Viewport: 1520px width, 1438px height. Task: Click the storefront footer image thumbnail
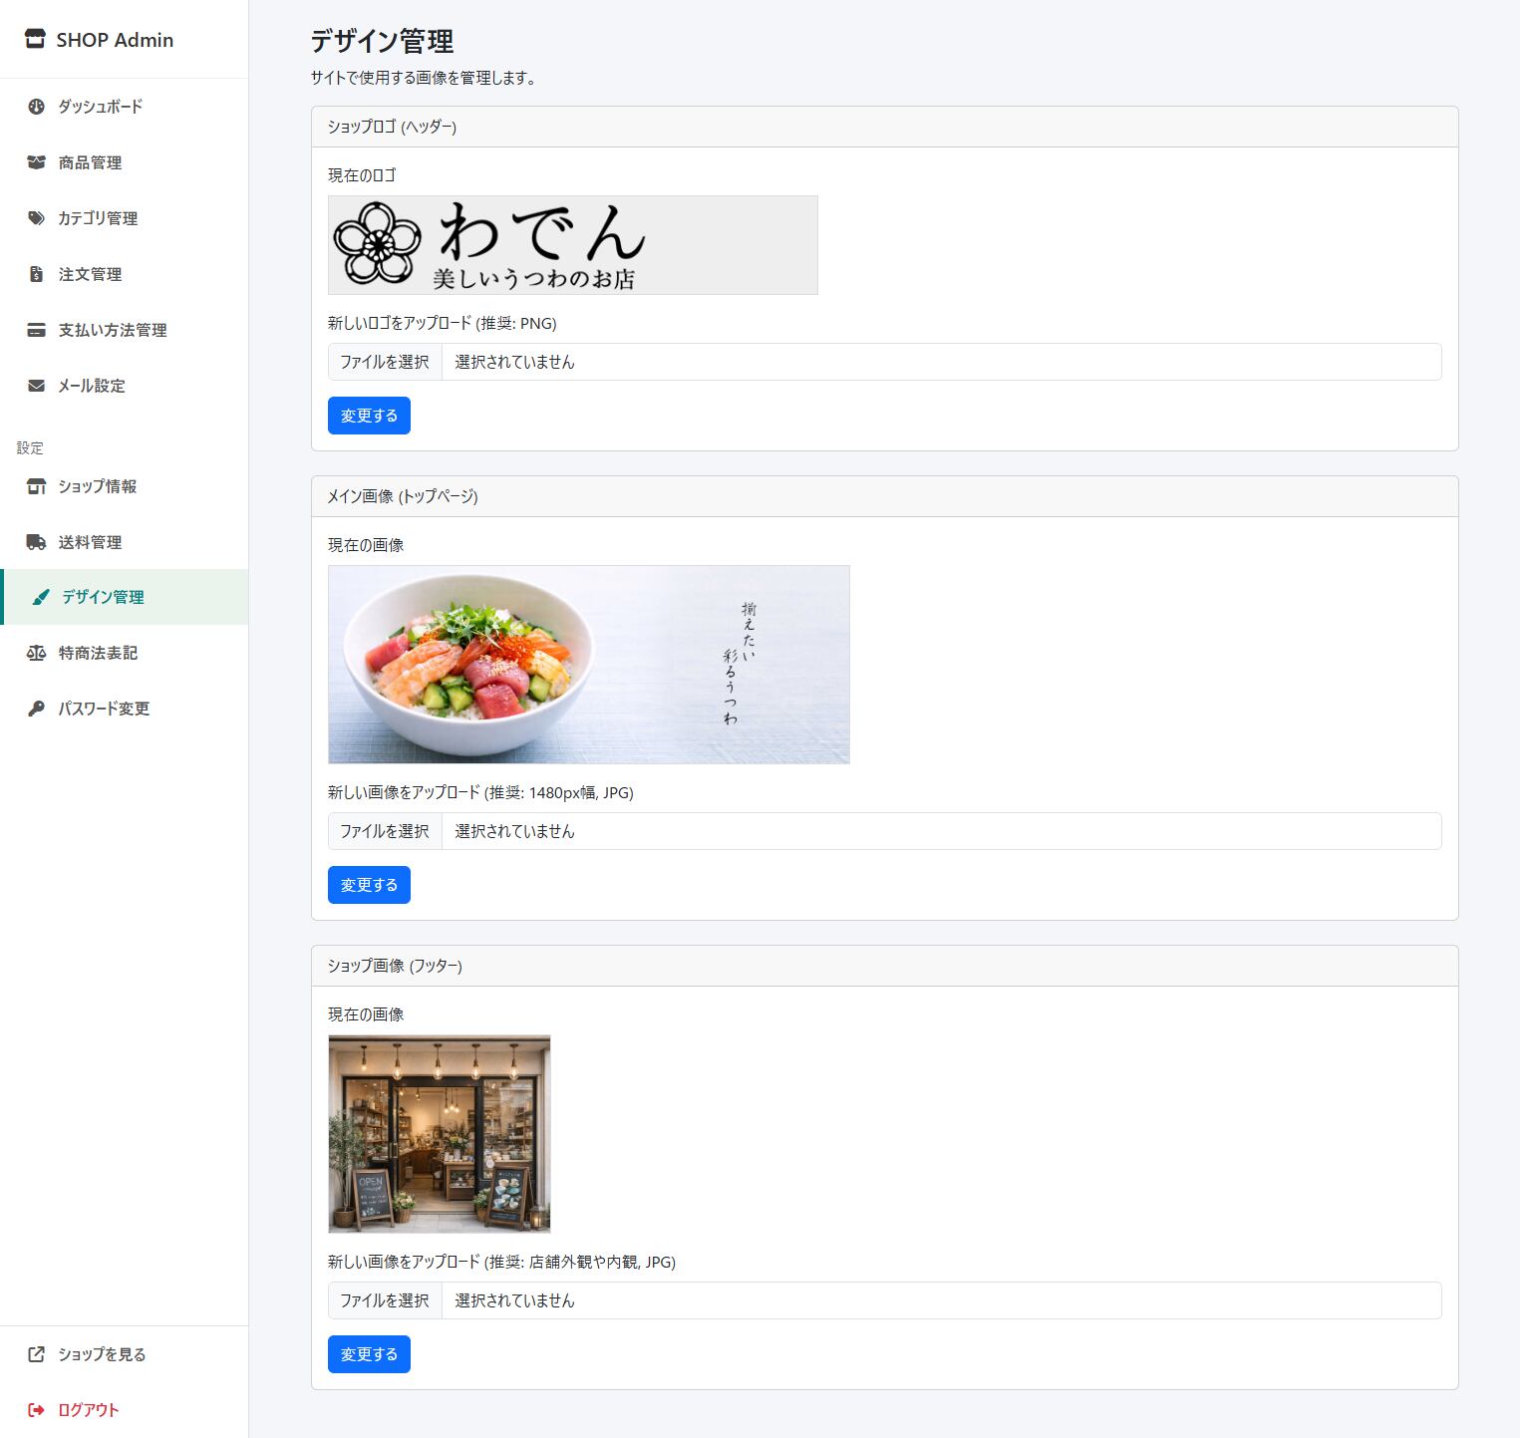439,1133
